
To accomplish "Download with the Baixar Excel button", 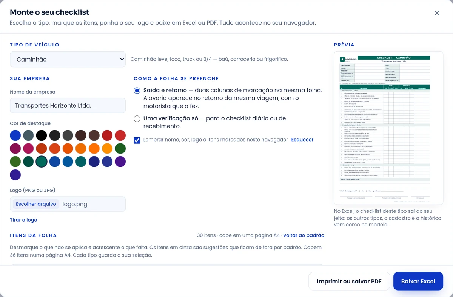I will coord(418,281).
